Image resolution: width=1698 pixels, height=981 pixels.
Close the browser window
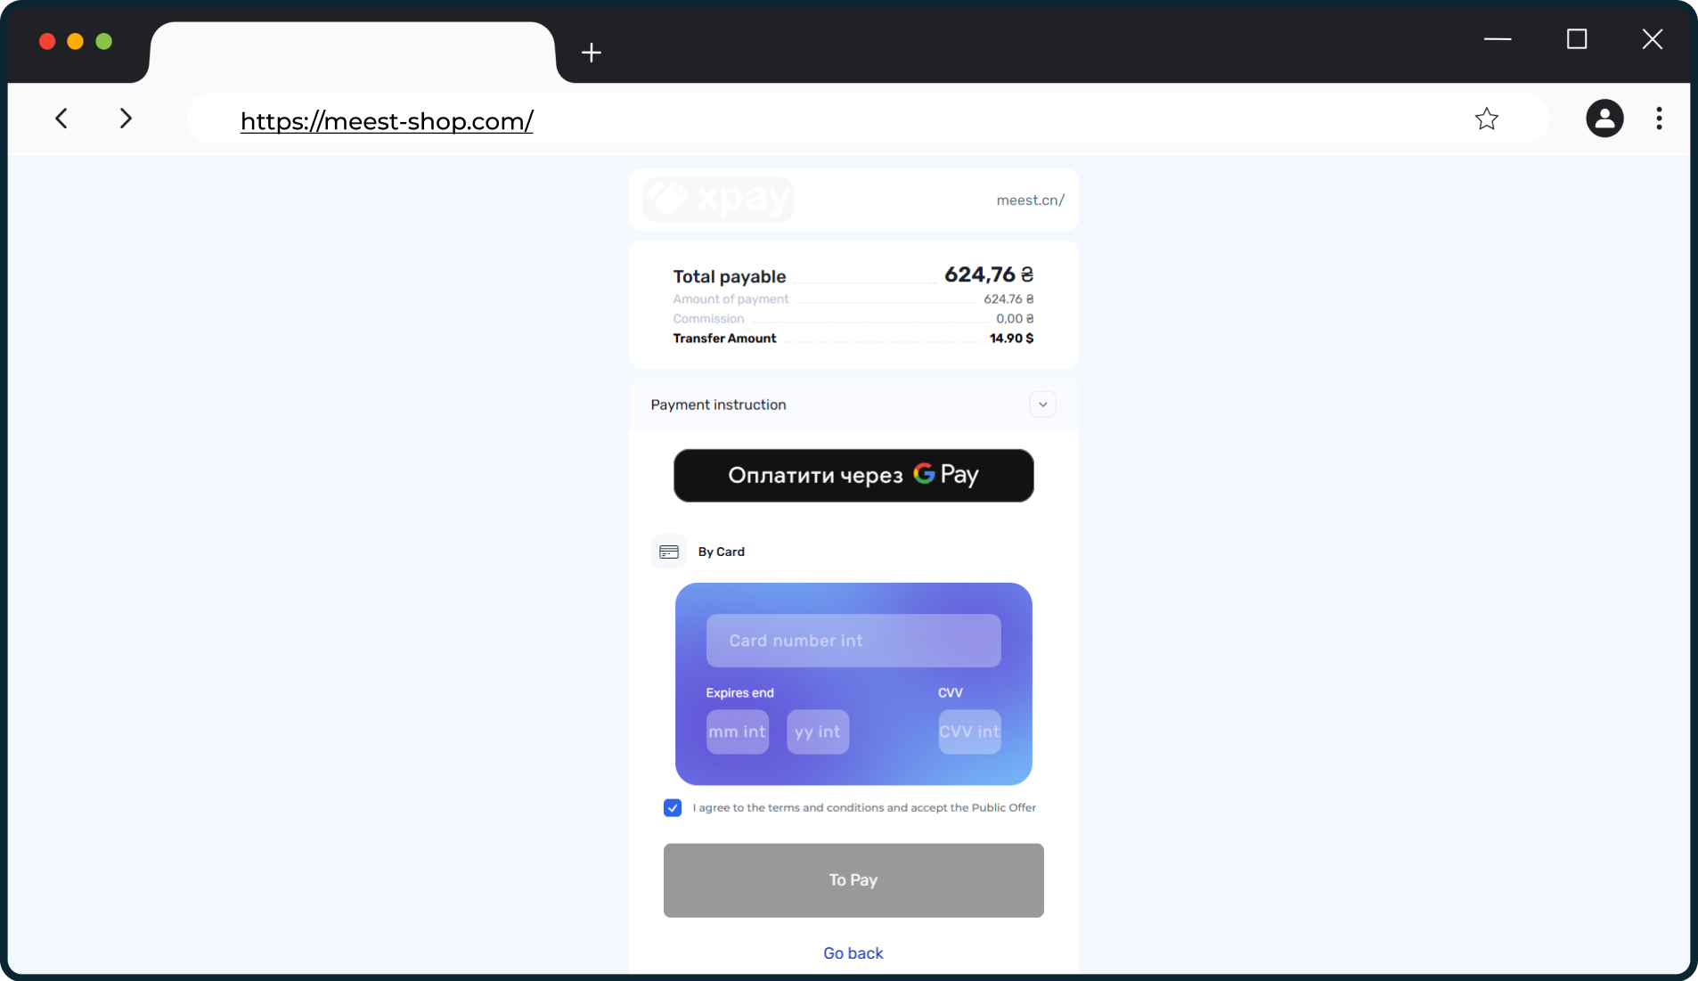pyautogui.click(x=1653, y=39)
